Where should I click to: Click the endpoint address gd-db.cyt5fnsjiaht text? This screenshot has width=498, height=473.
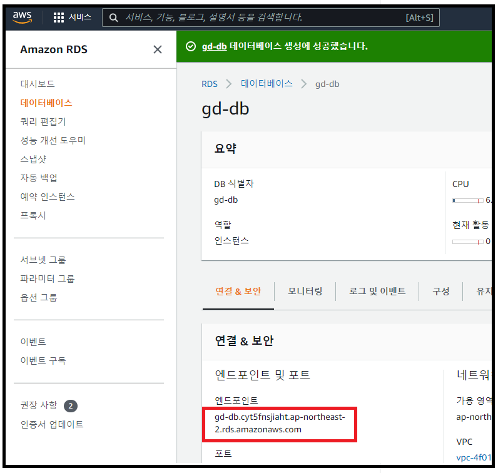(x=280, y=423)
